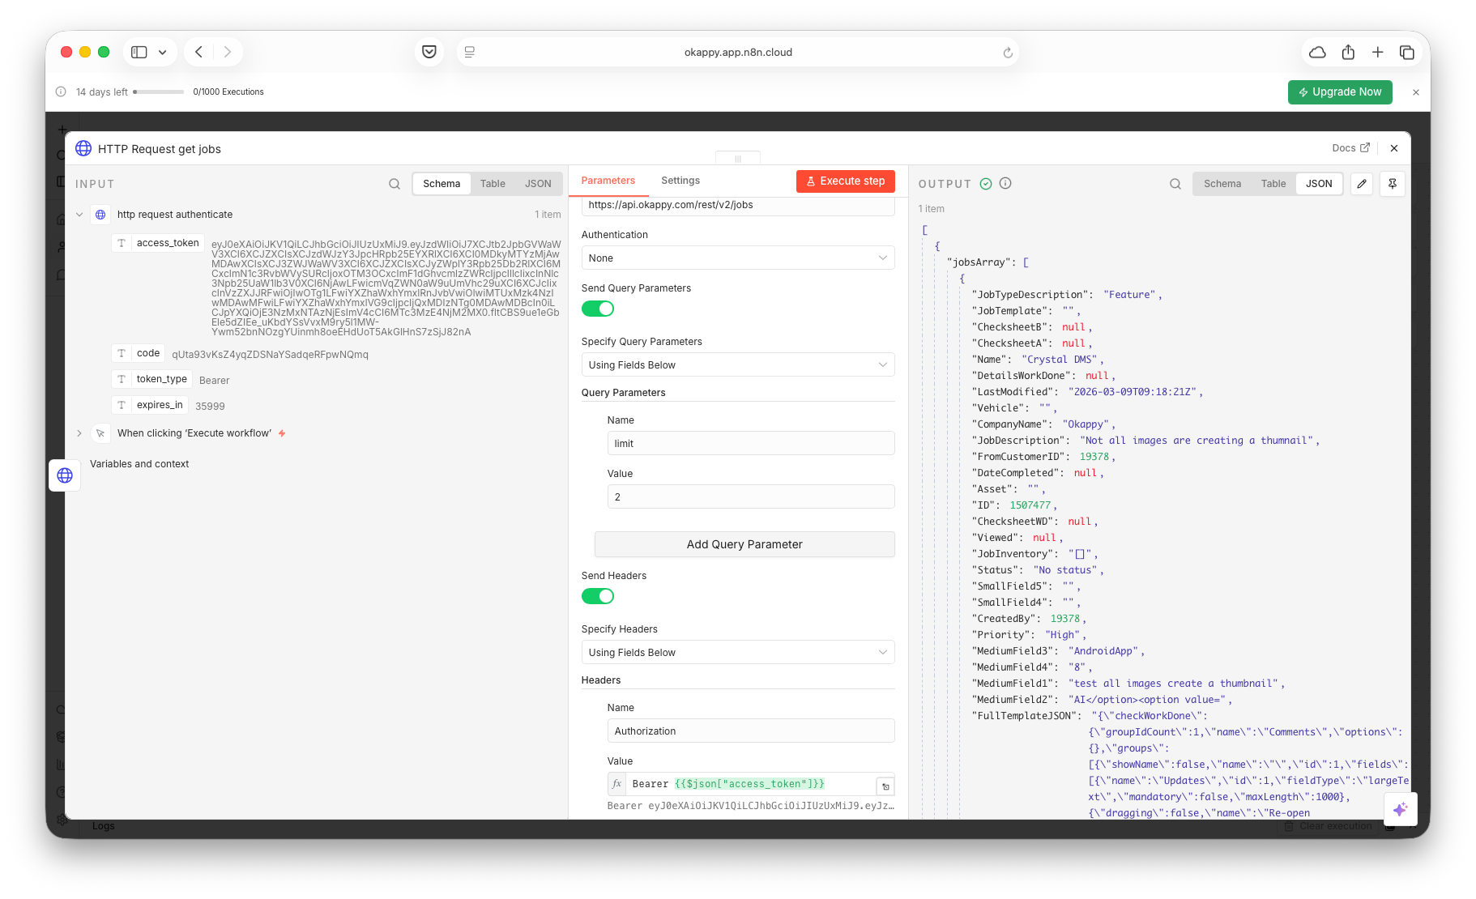Pin output data with the pin icon
This screenshot has height=899, width=1476.
pyautogui.click(x=1393, y=184)
